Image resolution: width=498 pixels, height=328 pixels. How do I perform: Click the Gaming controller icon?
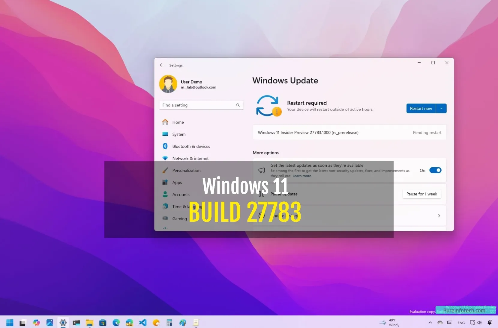(x=165, y=218)
